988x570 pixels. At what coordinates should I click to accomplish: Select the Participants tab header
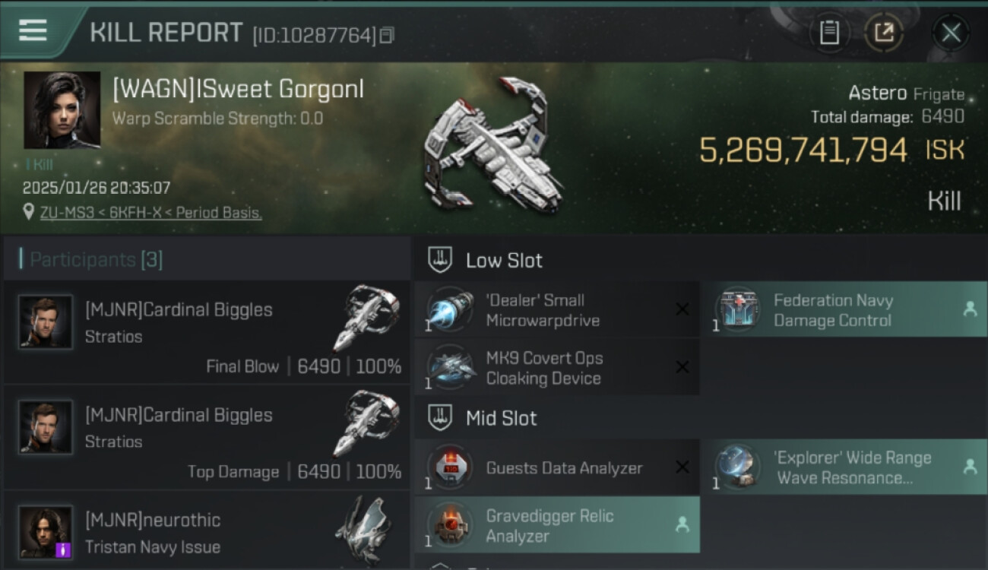click(96, 260)
